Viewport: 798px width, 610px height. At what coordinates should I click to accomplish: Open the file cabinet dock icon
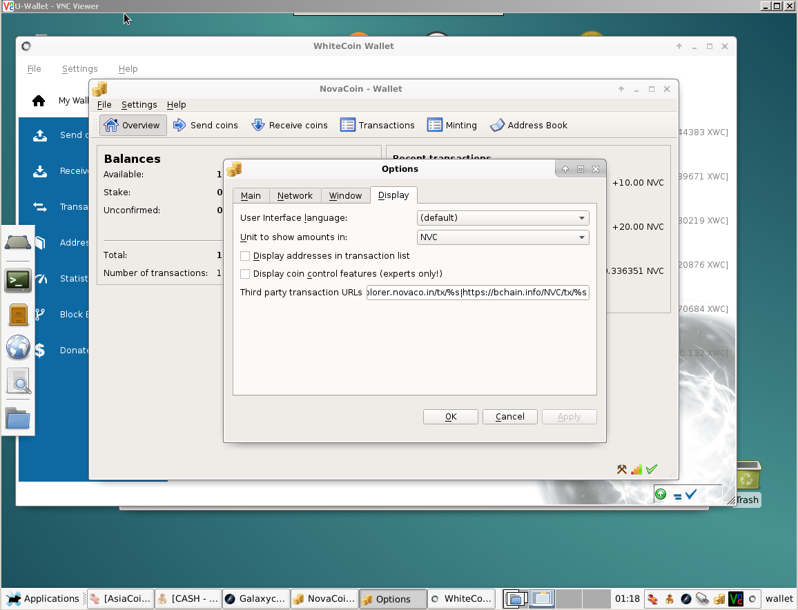click(18, 315)
